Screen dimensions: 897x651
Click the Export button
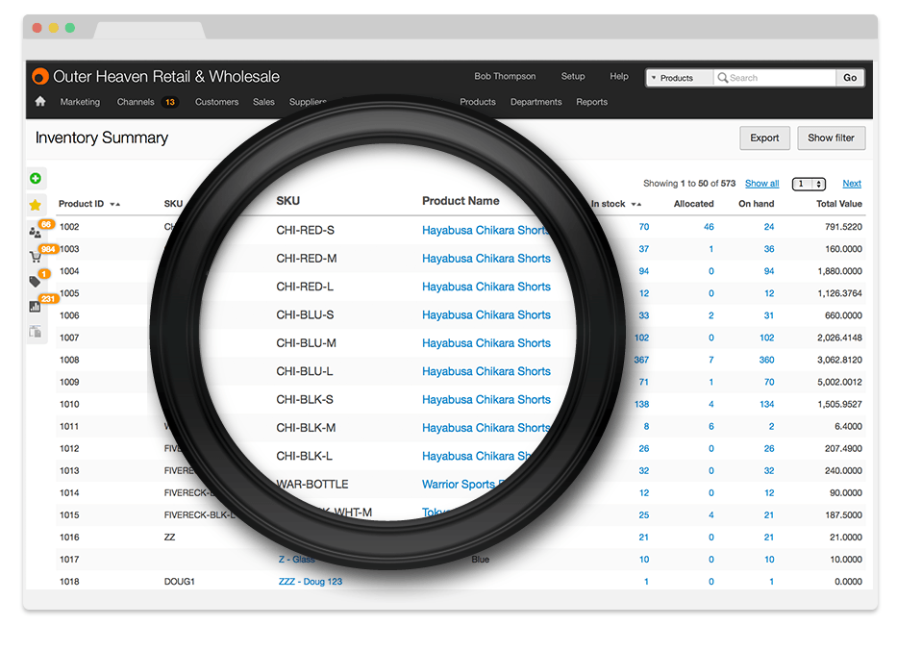pos(765,138)
